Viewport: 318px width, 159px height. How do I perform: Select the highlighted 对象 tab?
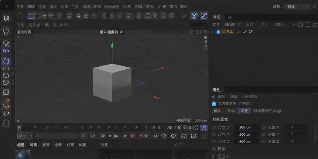pos(244,111)
